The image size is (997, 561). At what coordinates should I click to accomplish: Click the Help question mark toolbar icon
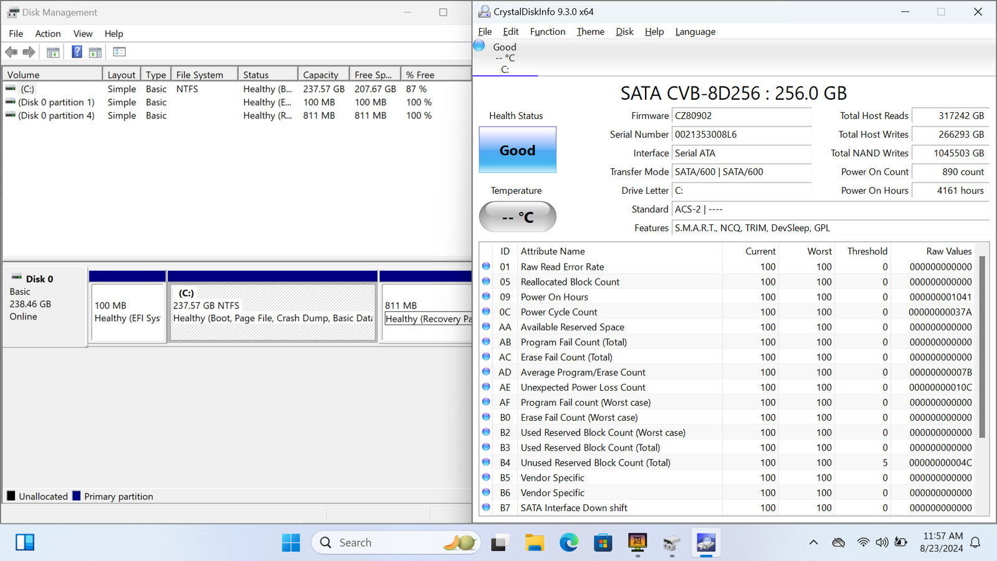pyautogui.click(x=77, y=52)
